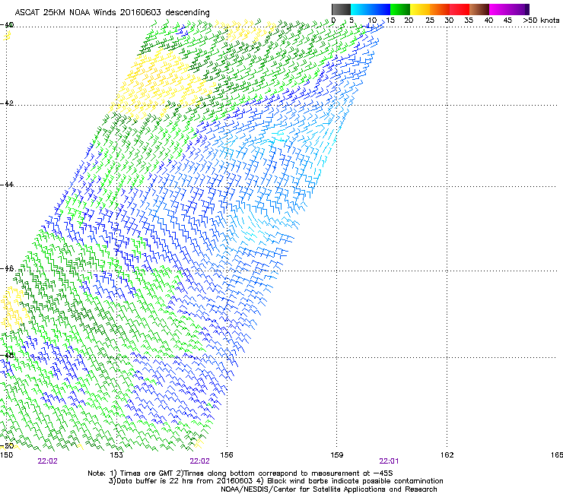
Task: Click the 159 longitude axis label
Action: click(337, 455)
